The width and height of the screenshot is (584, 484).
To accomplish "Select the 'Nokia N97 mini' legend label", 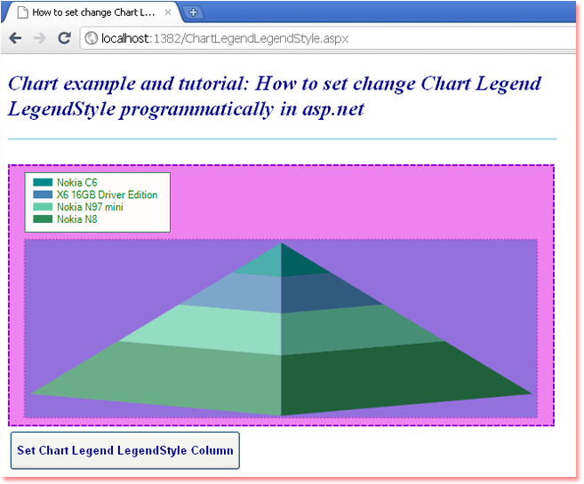I will click(90, 207).
